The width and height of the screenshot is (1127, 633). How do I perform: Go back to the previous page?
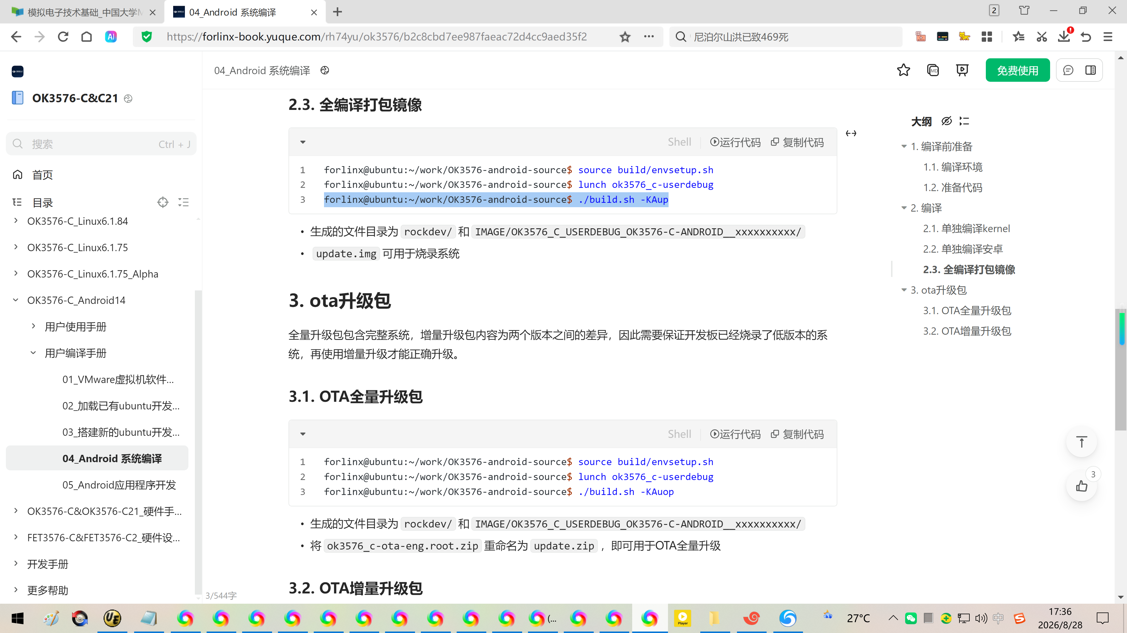pos(16,37)
